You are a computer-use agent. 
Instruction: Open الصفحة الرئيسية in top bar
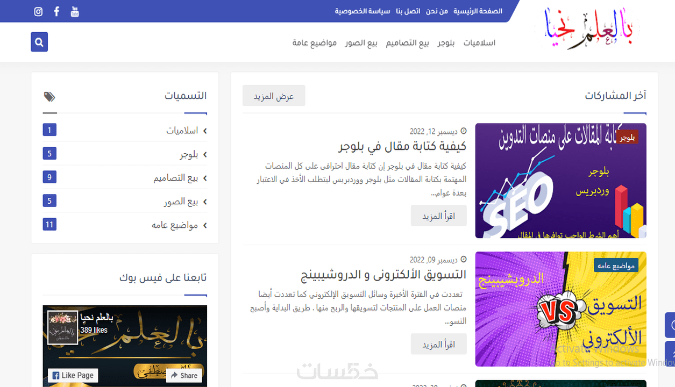pos(478,11)
